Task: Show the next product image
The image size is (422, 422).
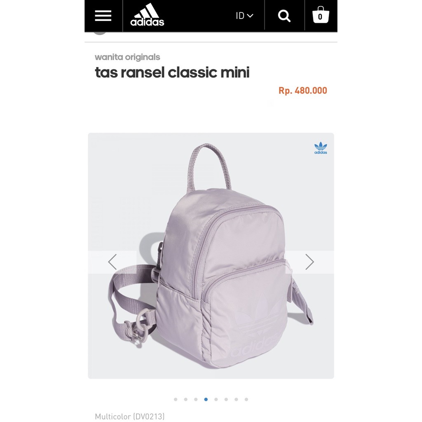Action: click(310, 262)
